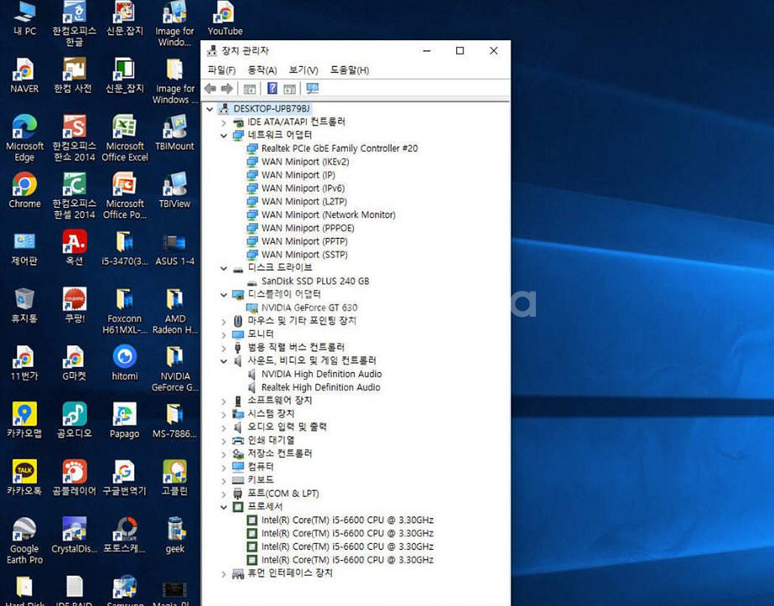774x606 pixels.
Task: Open the hitomi desktop icon
Action: (x=124, y=363)
